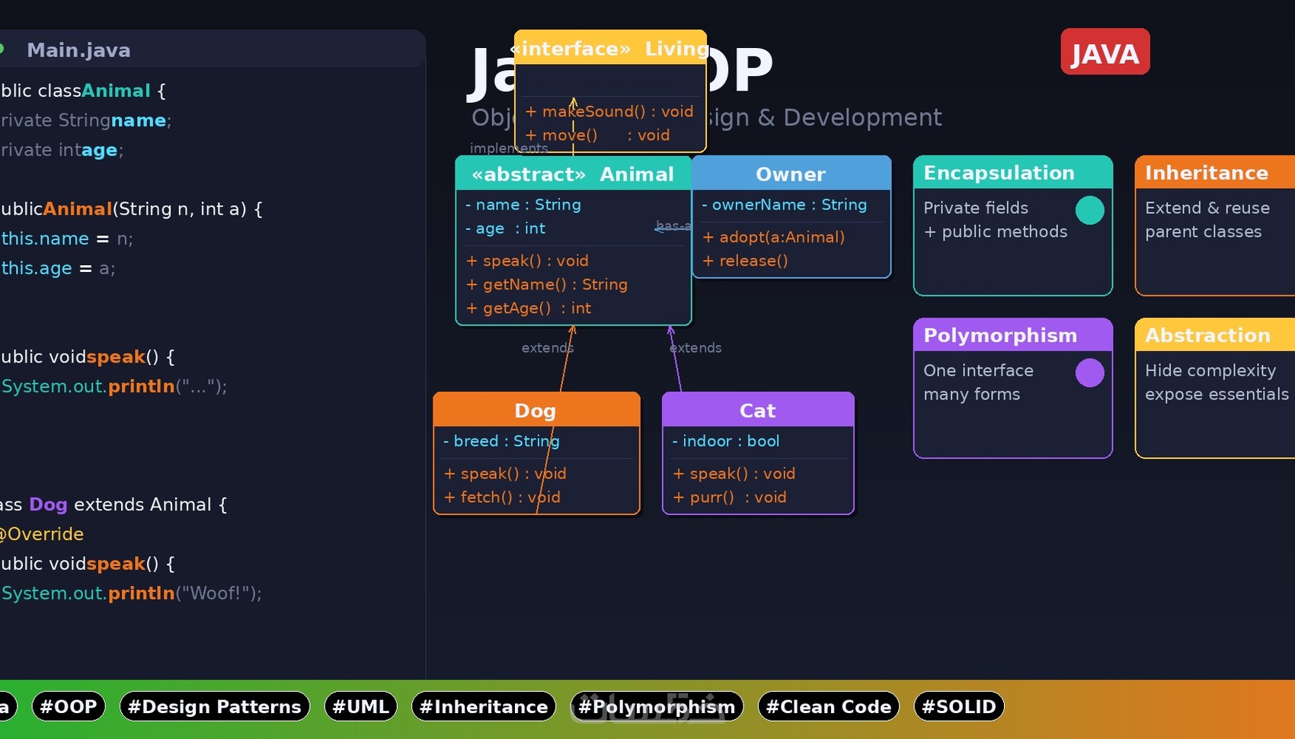Select the Owner class header
Image resolution: width=1295 pixels, height=739 pixels.
(x=791, y=174)
